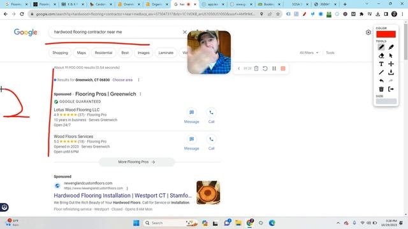Screen dimensions: 408x229
Task: Activate the text T tool
Action: pyautogui.click(x=381, y=64)
